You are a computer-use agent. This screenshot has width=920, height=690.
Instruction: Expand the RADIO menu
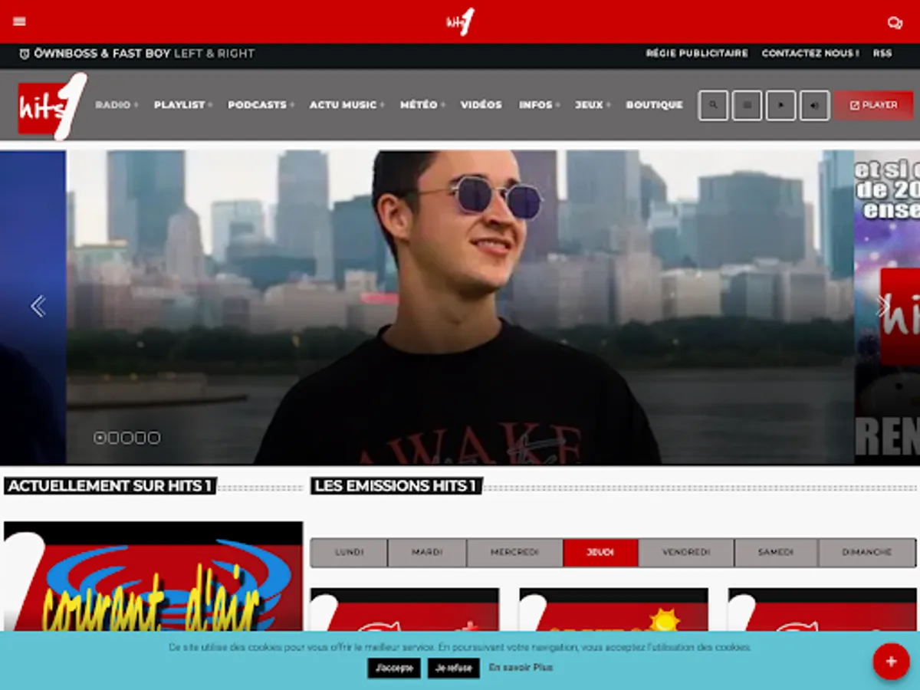(117, 105)
